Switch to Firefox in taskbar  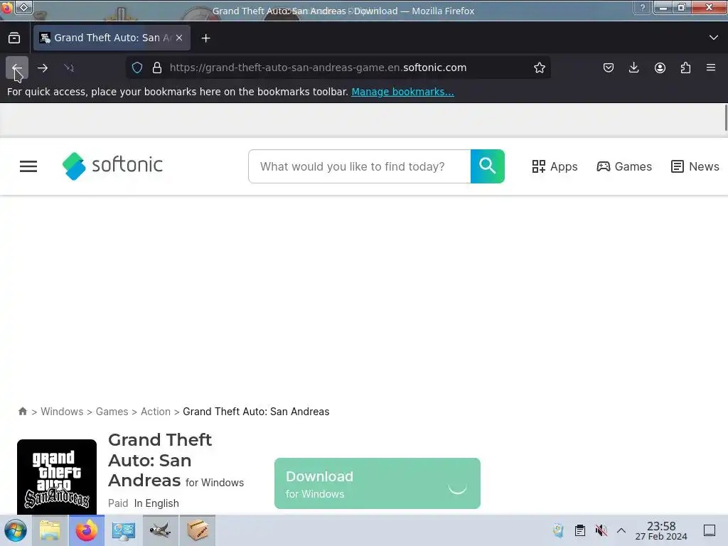(86, 530)
